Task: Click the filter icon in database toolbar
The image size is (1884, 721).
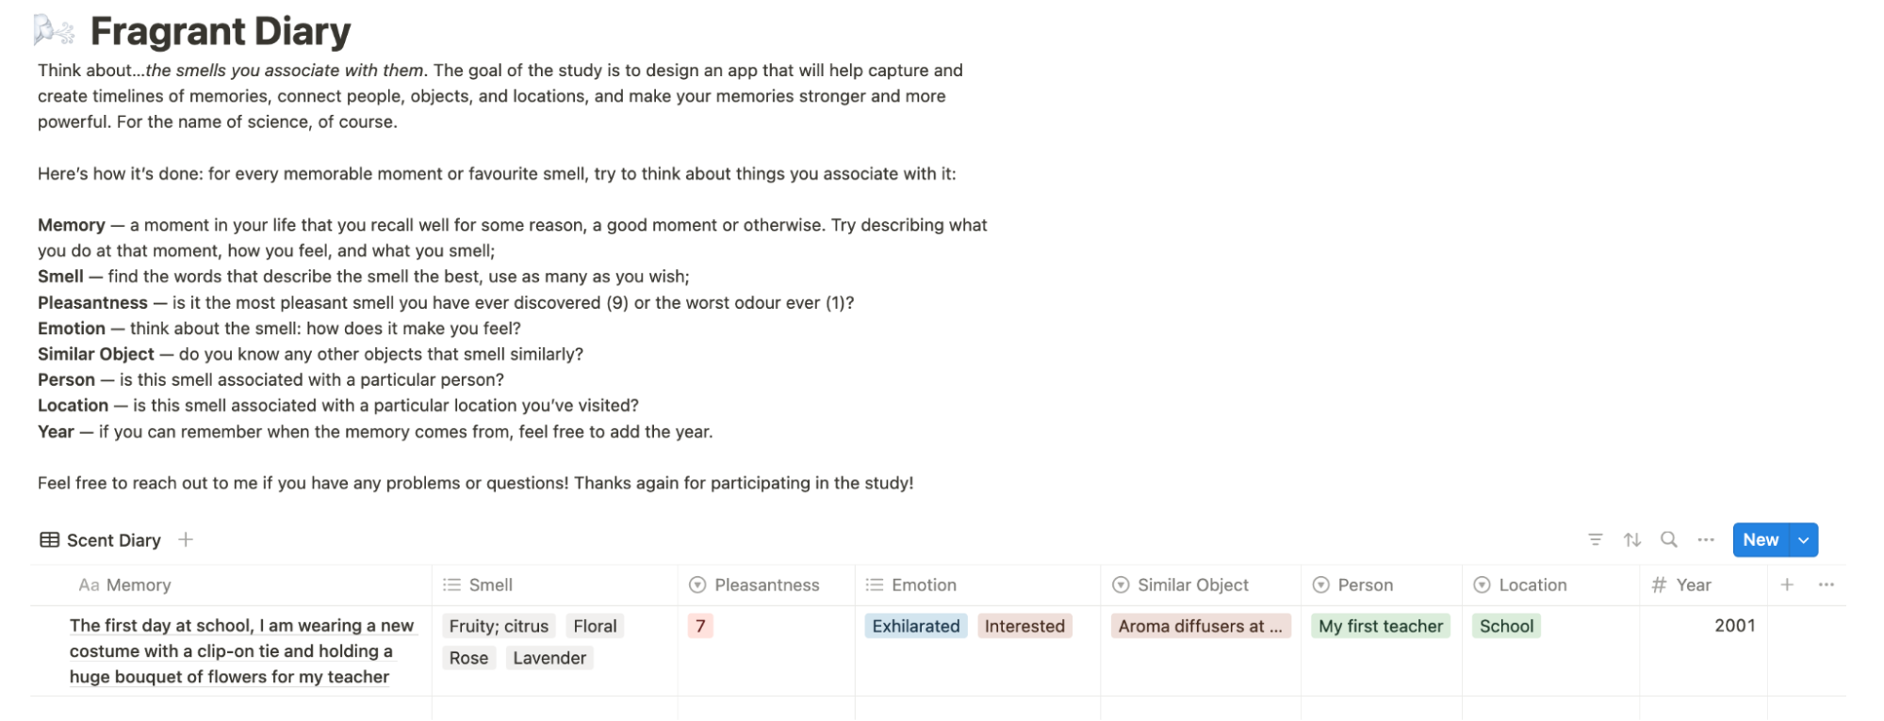Action: click(x=1595, y=539)
